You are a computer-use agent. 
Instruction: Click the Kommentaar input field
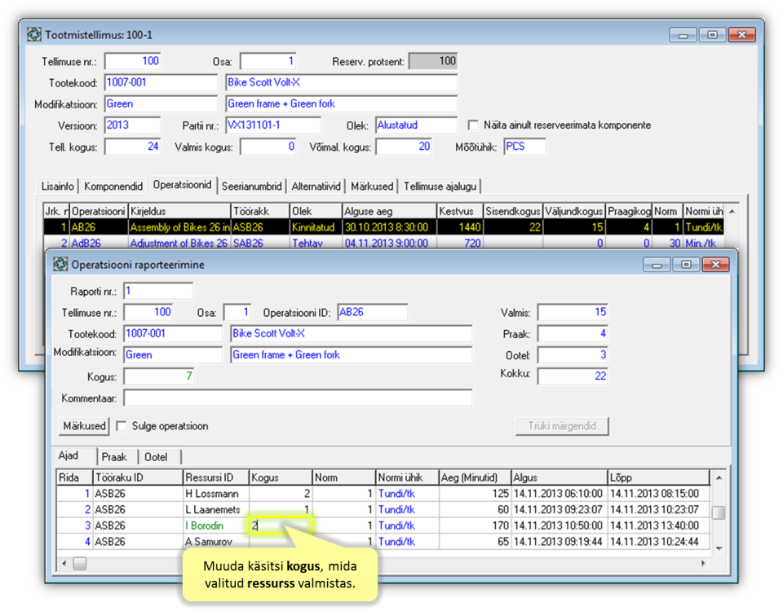(x=299, y=398)
